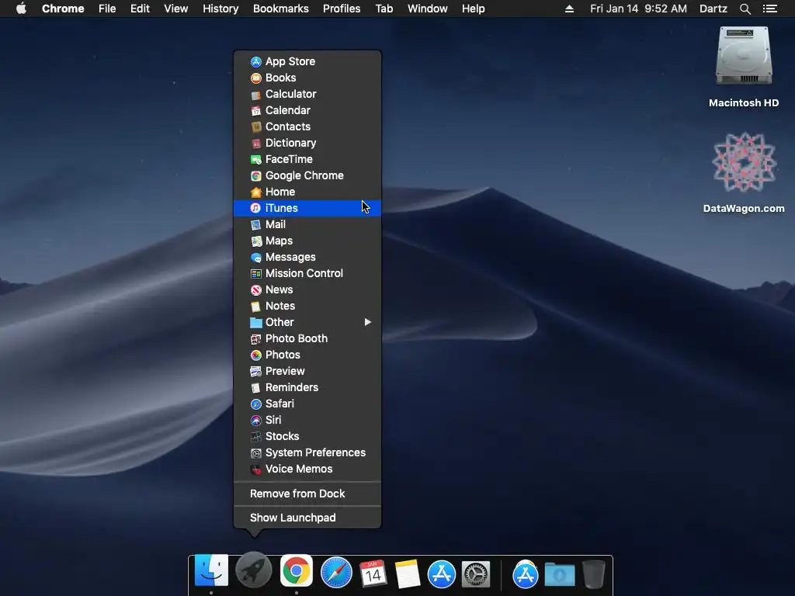795x596 pixels.
Task: Open the Profiles menu
Action: click(342, 9)
